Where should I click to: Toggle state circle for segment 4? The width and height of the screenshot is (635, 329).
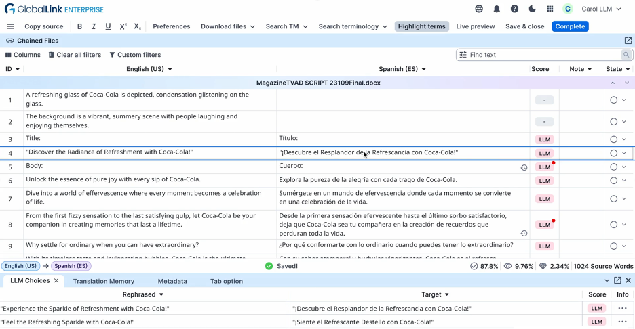pos(613,153)
